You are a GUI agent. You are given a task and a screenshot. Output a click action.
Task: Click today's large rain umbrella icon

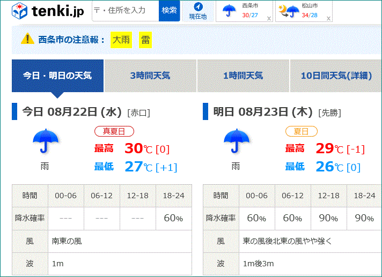[x=45, y=141]
